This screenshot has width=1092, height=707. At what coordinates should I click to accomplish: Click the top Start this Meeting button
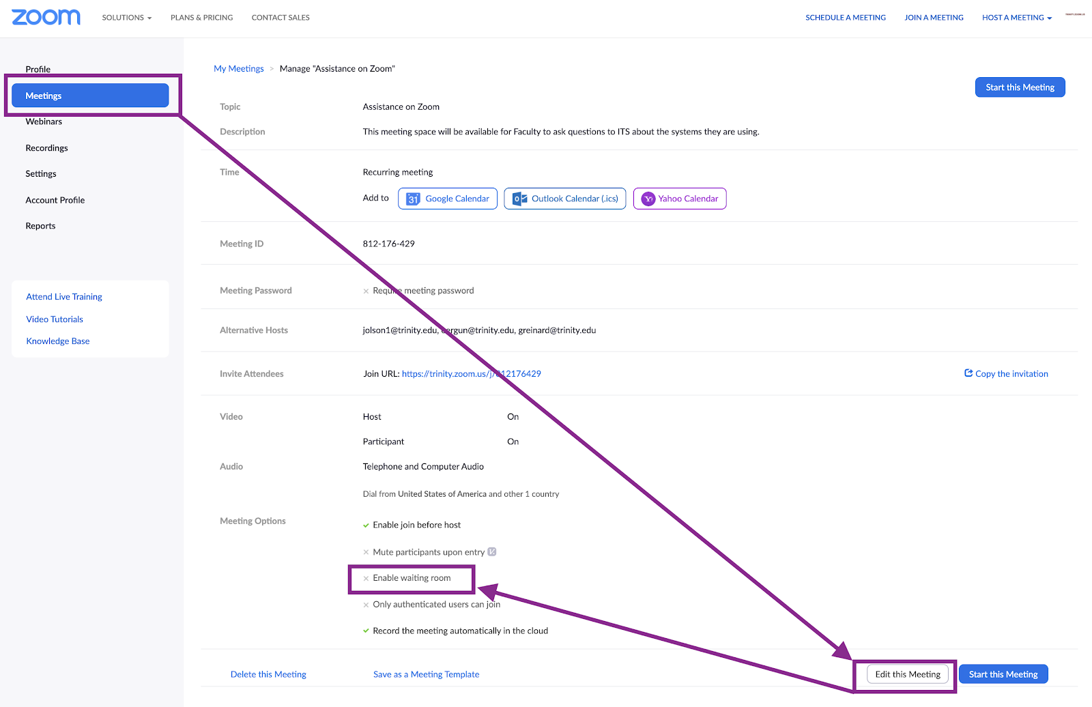click(x=1020, y=87)
